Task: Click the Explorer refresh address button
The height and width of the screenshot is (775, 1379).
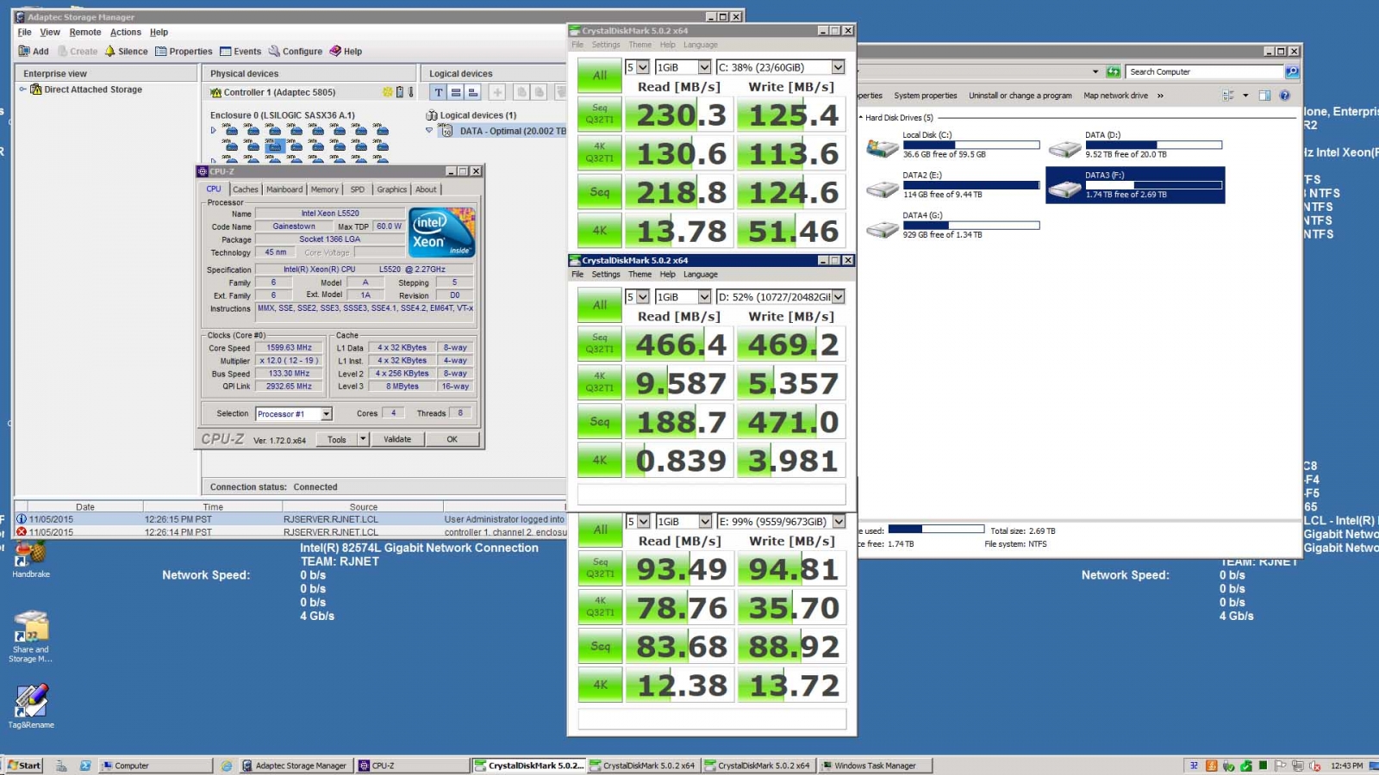Action: [x=1114, y=72]
